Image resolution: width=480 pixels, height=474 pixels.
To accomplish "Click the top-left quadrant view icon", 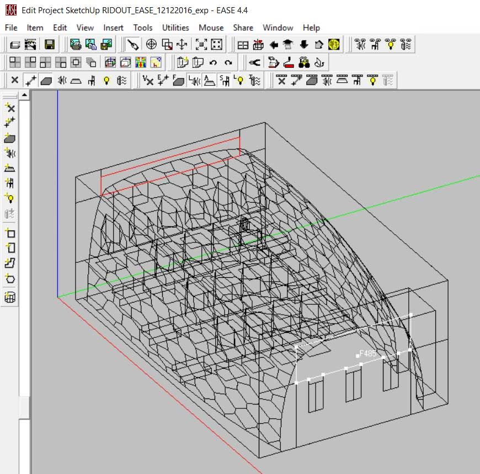I will coord(15,62).
